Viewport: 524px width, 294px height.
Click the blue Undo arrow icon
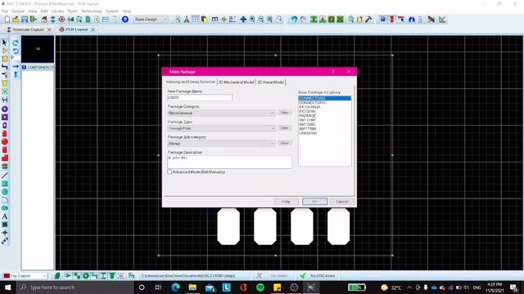click(x=294, y=20)
